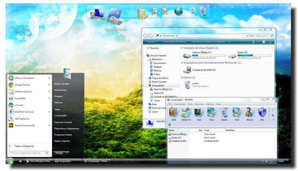The image size is (298, 171).
Task: Open the Recycle Bin icon in the dock
Action: click(x=203, y=11)
